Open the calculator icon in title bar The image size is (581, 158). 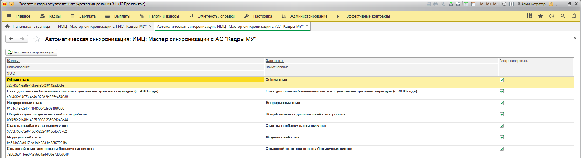[466, 4]
